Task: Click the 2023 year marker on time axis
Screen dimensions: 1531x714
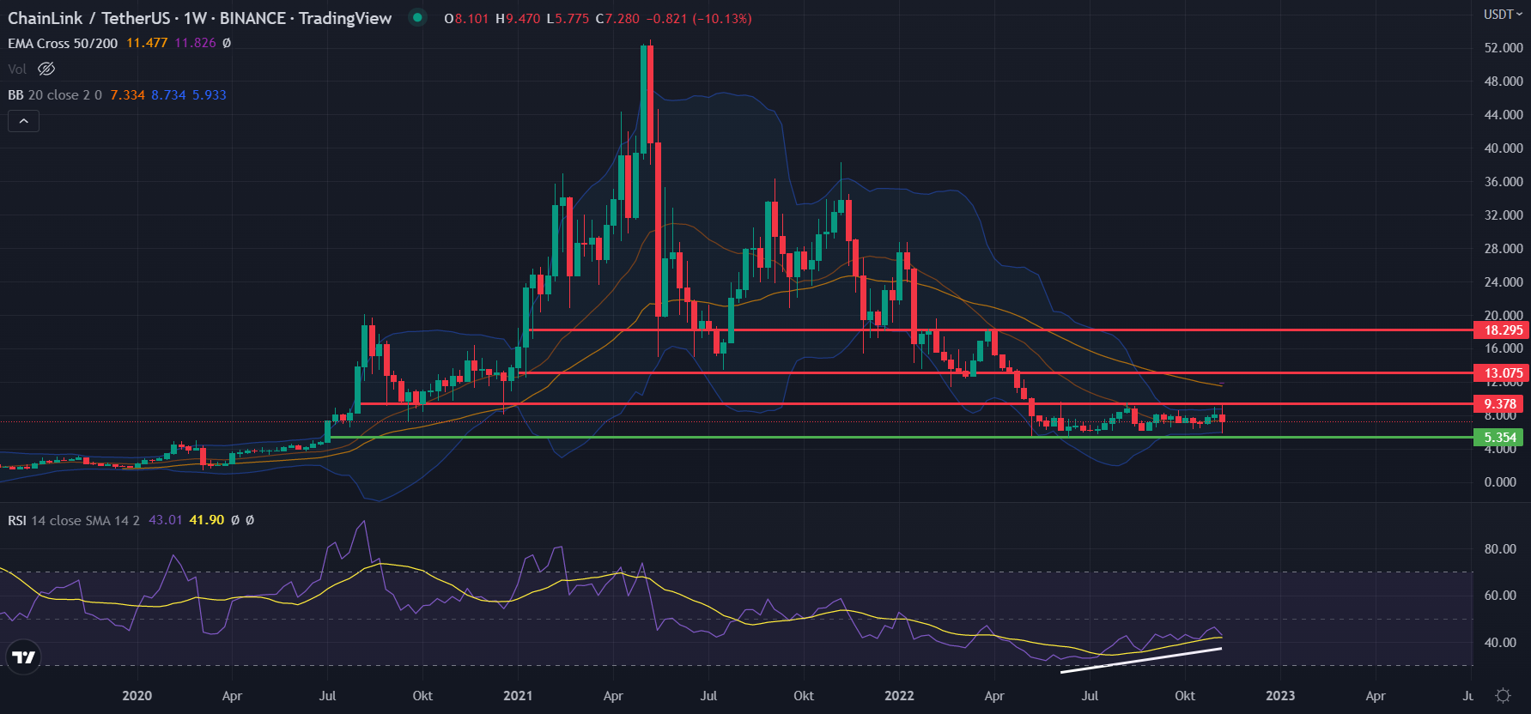Action: point(1280,695)
